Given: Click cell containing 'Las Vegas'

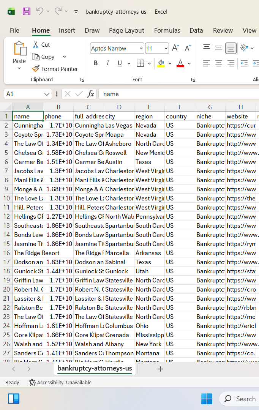Looking at the screenshot, I should (x=119, y=125).
